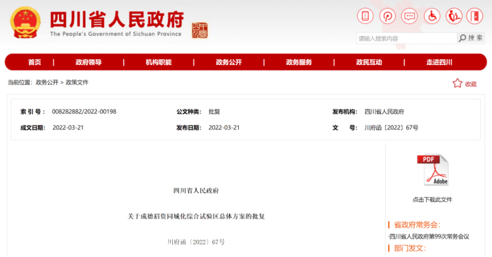
Task: Open 政务公开 menu item
Action: point(229,62)
